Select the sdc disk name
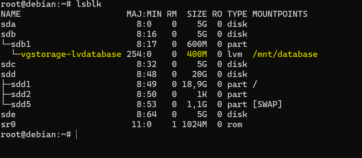 pyautogui.click(x=8, y=64)
